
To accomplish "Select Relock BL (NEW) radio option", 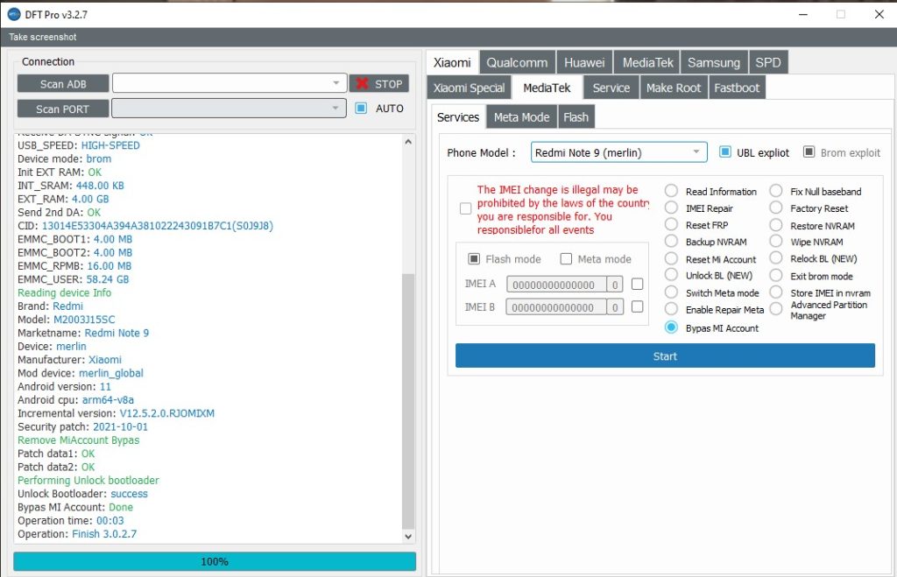I will [x=776, y=258].
